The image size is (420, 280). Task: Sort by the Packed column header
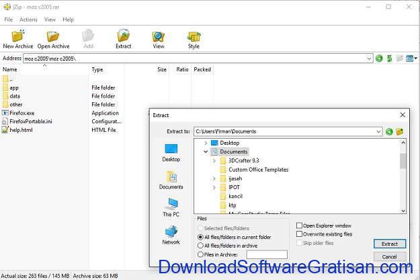click(202, 69)
